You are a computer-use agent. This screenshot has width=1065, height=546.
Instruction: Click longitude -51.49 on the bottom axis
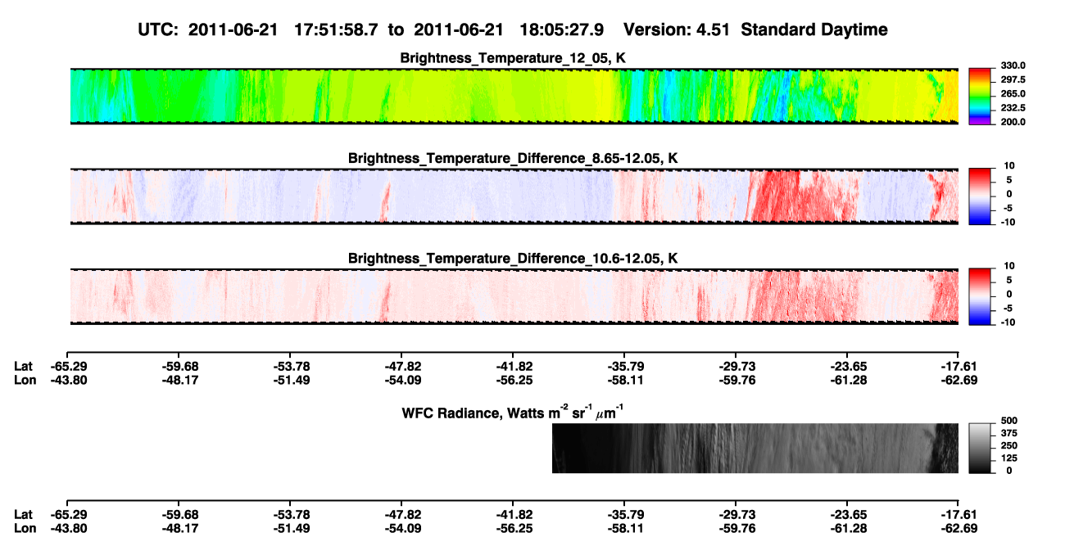[x=291, y=528]
